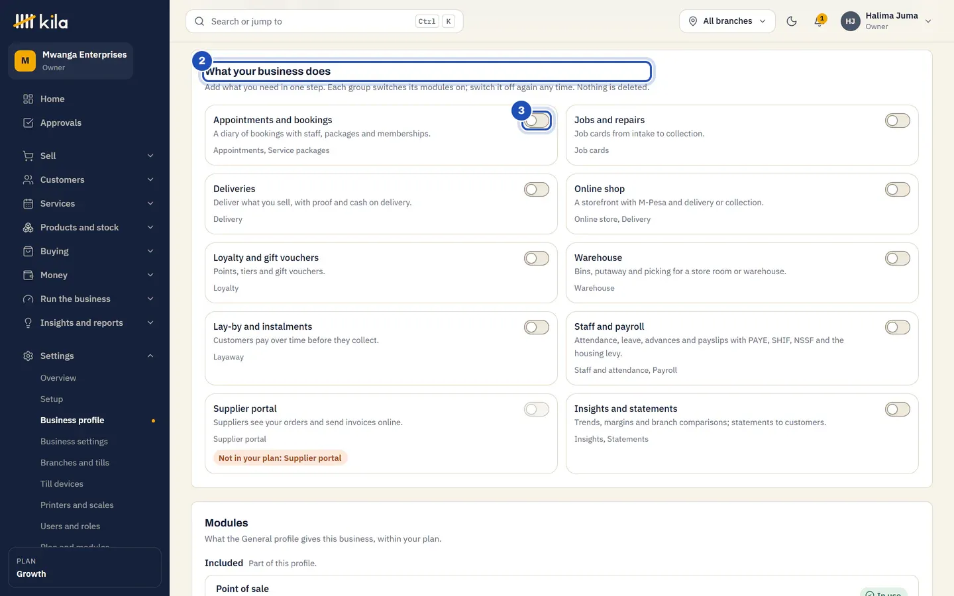This screenshot has width=954, height=596.
Task: Focus the Search or jump to field
Action: point(325,21)
